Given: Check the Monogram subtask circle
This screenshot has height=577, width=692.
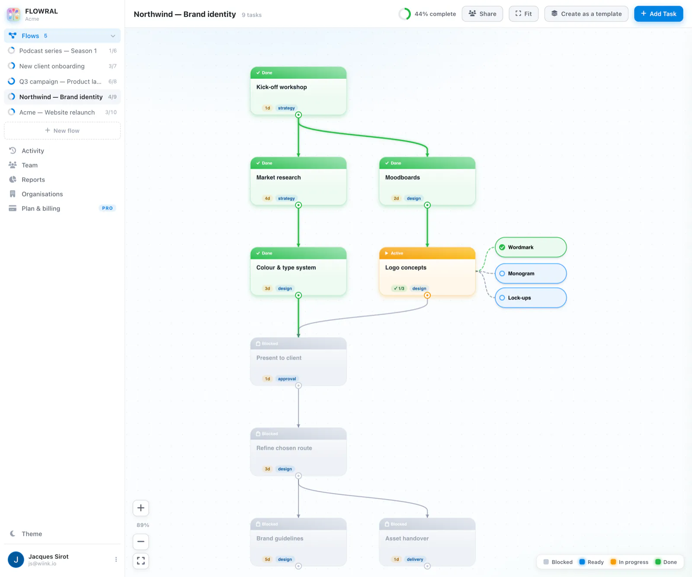Looking at the screenshot, I should tap(502, 274).
